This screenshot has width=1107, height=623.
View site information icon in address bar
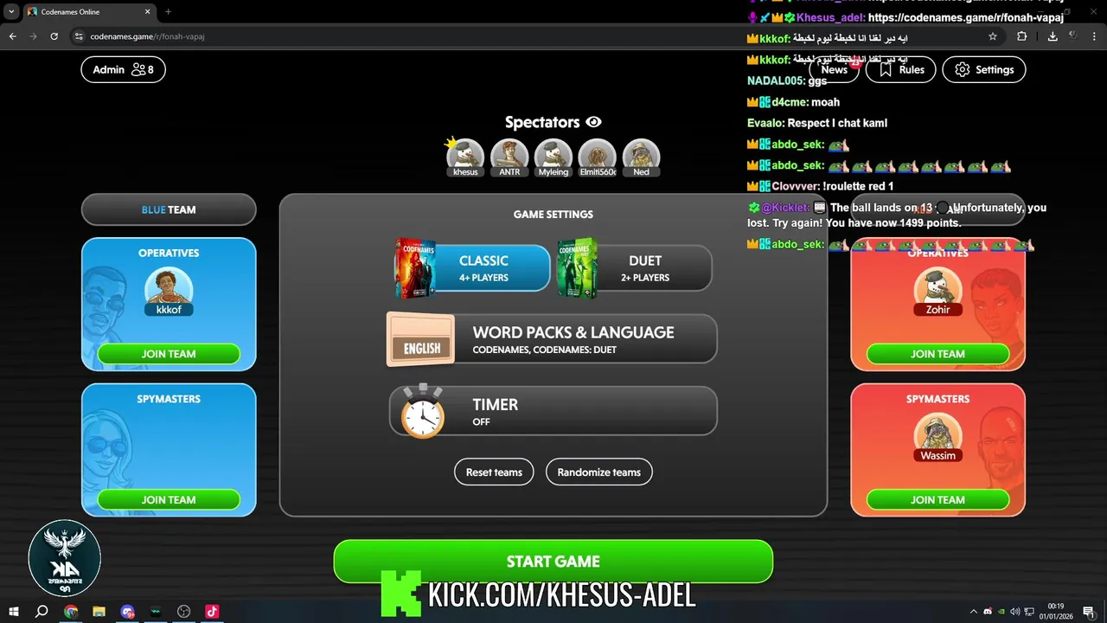(78, 36)
